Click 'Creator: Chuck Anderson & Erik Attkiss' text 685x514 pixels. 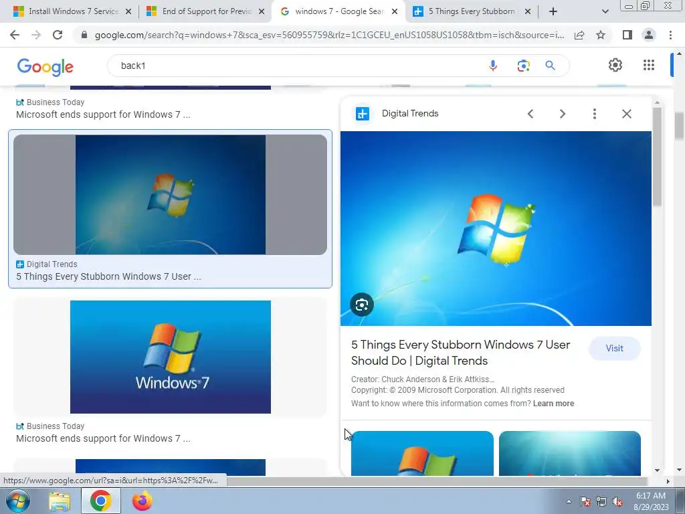[423, 379]
